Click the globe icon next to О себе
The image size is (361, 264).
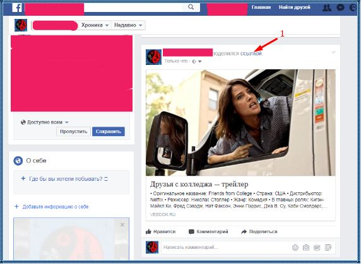18,161
